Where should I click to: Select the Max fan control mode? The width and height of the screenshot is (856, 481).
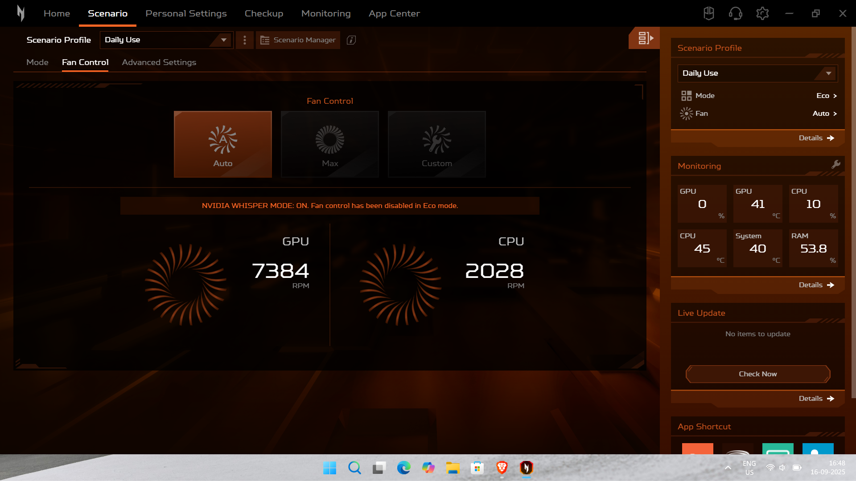329,144
